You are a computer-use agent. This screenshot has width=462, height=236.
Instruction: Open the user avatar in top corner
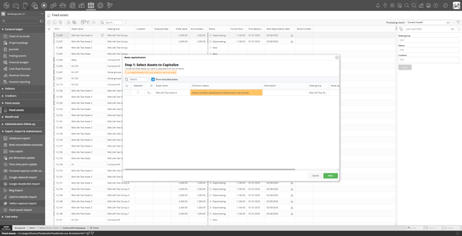456,5
